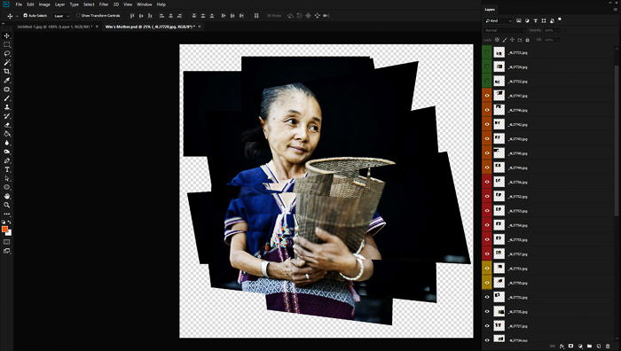
Task: Select the Spot Healing Brush tool
Action: 7,89
